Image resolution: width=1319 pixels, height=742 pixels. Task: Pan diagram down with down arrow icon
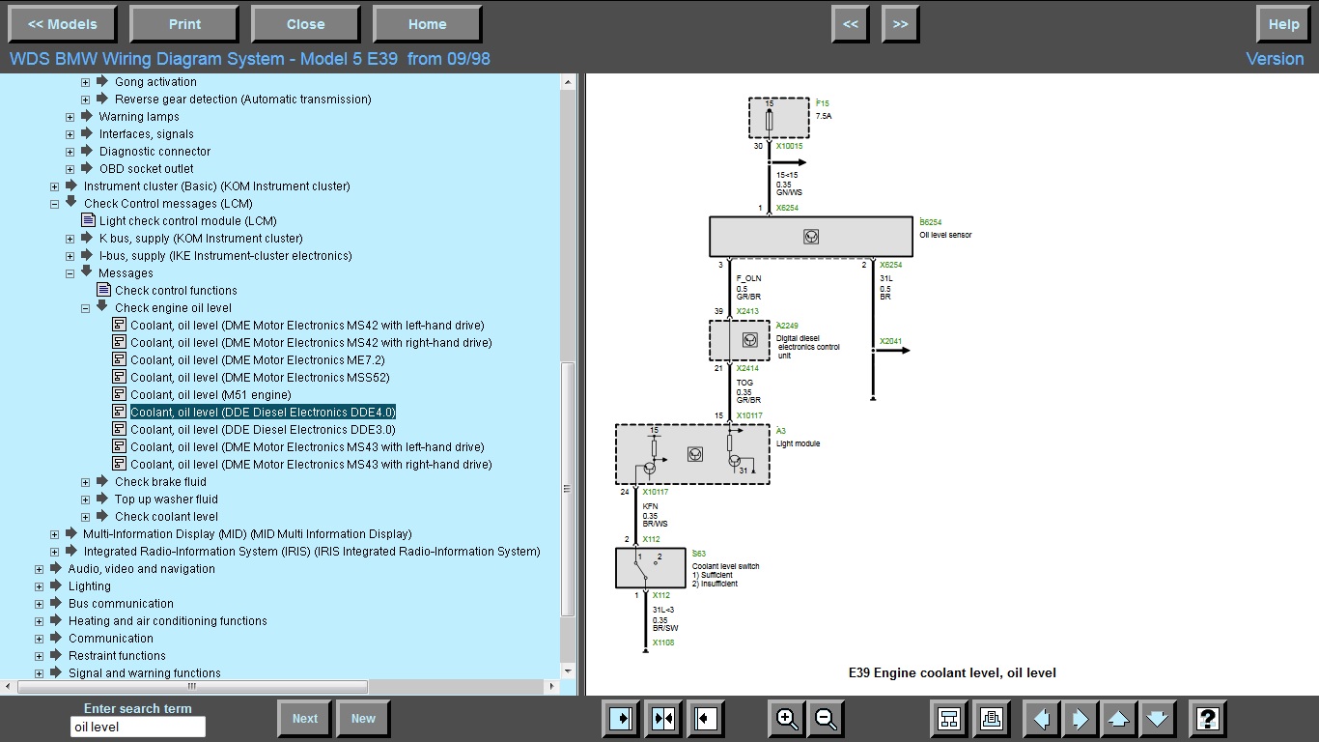[1157, 719]
